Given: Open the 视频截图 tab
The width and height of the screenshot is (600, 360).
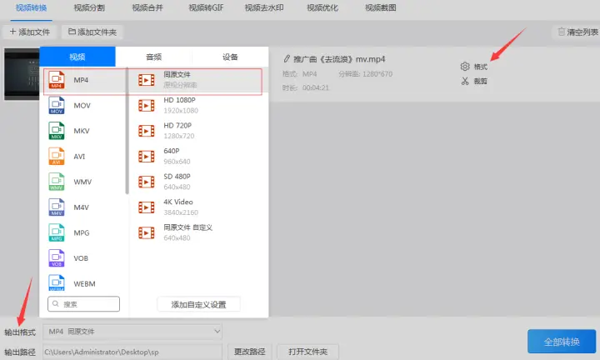Looking at the screenshot, I should coord(381,8).
